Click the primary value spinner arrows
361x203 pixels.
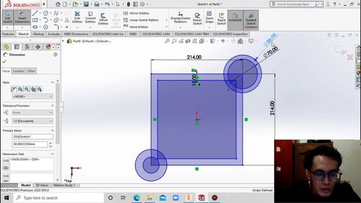click(x=50, y=144)
